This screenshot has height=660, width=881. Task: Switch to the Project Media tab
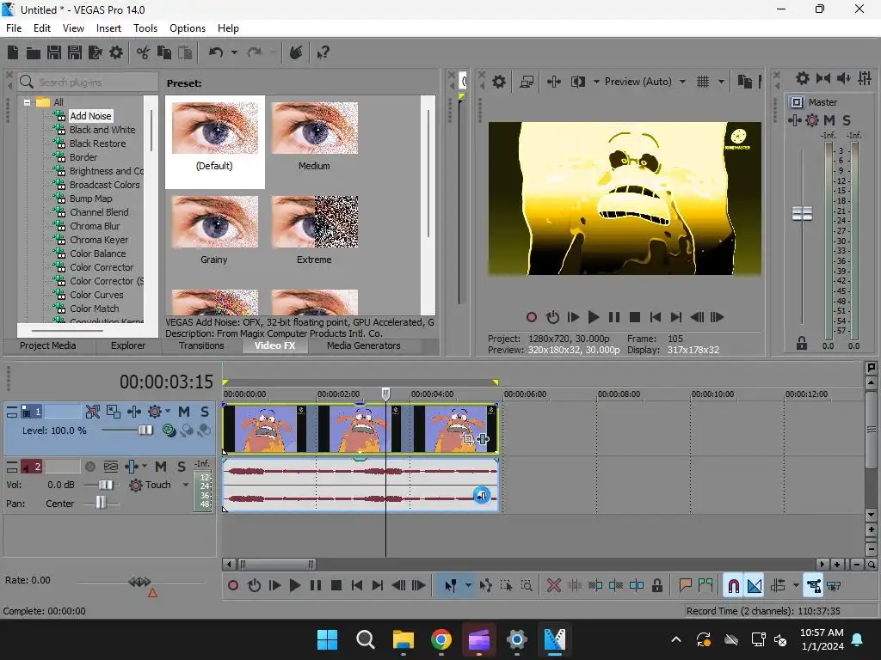tap(48, 345)
